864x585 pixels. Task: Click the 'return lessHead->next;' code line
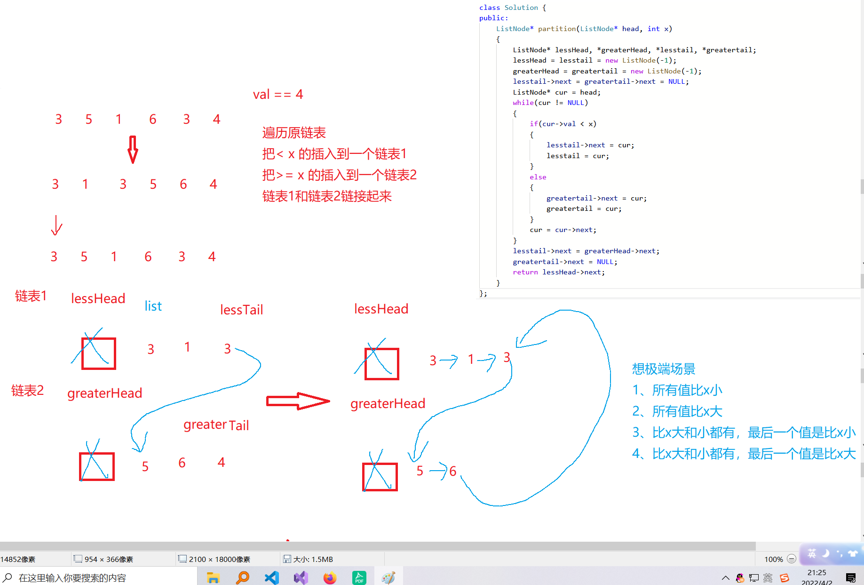click(x=559, y=272)
